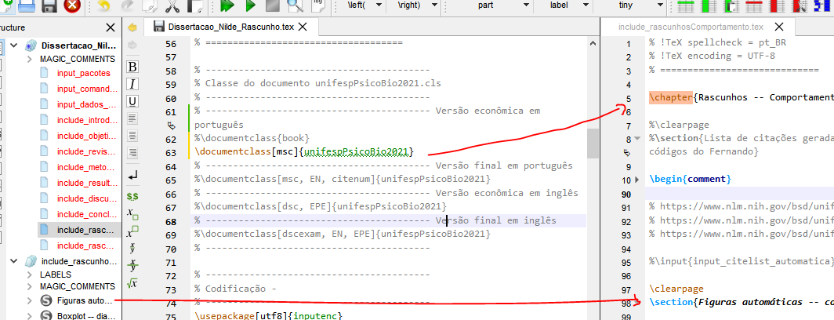
Task: Close the Structure side panel
Action: [110, 27]
